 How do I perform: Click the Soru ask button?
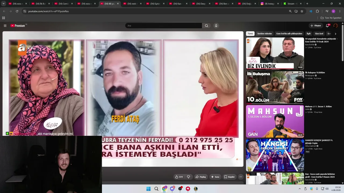pyautogui.click(x=215, y=177)
